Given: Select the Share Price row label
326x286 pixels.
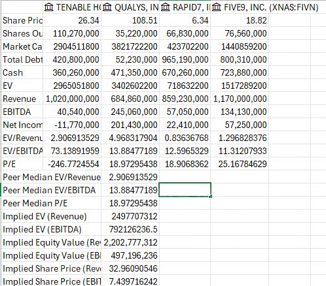Looking at the screenshot, I should tap(22, 20).
